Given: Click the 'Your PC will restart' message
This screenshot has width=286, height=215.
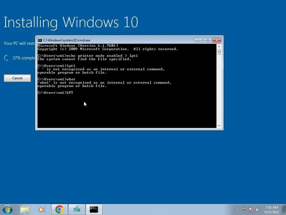Looking at the screenshot, I should click(20, 43).
